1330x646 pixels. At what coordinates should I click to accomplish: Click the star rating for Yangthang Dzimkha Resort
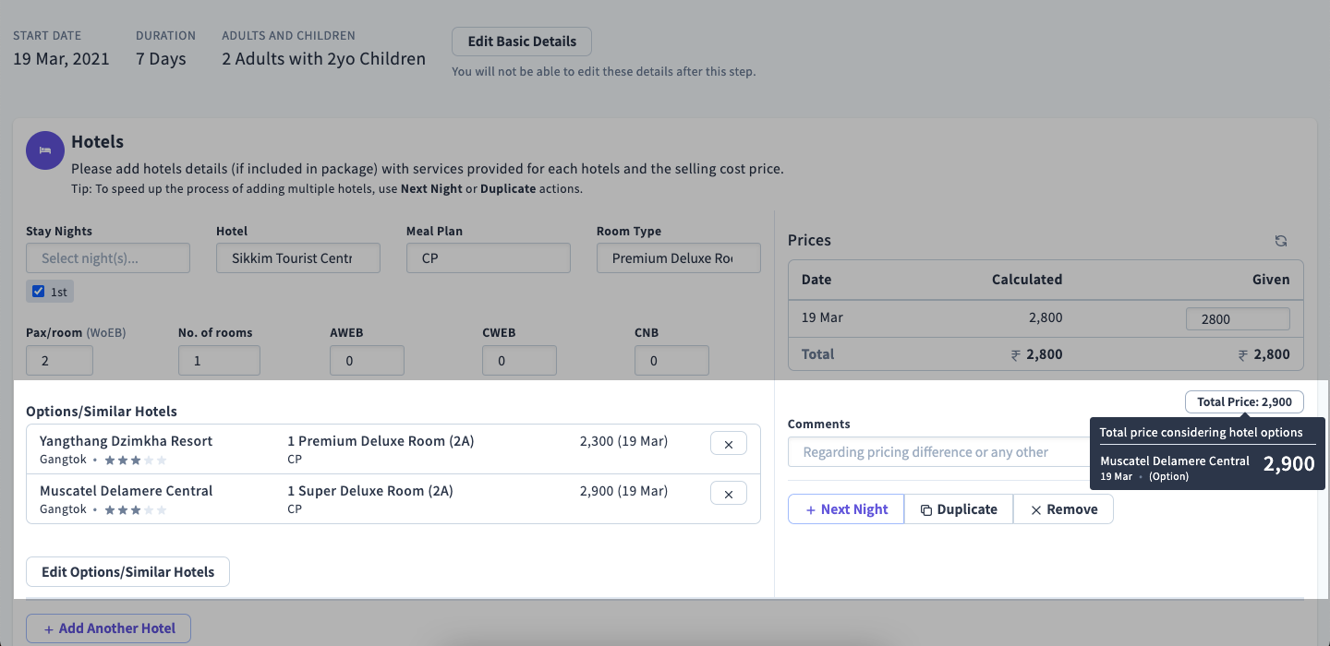[135, 459]
